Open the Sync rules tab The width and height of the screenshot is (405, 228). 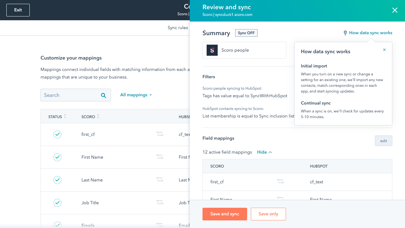click(x=178, y=28)
